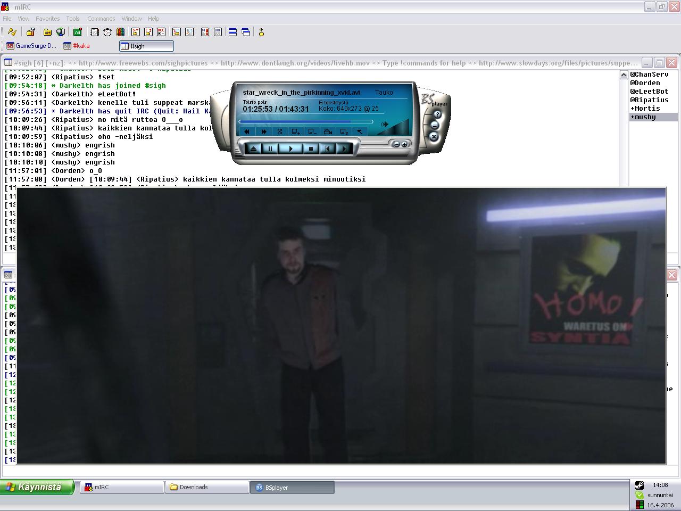Click the About mIRC toolbar icon
Screen dimensions: 681x511
(261, 32)
